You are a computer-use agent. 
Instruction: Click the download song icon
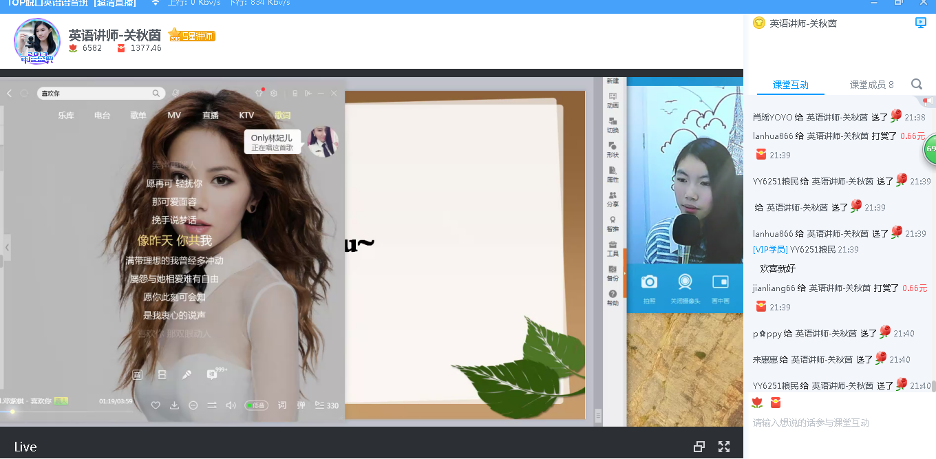[174, 405]
